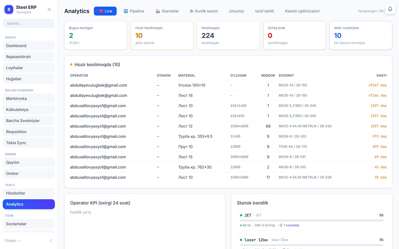Switch to the Umumiy tab
Viewport: 399px width, 249px height.
pyautogui.click(x=236, y=11)
